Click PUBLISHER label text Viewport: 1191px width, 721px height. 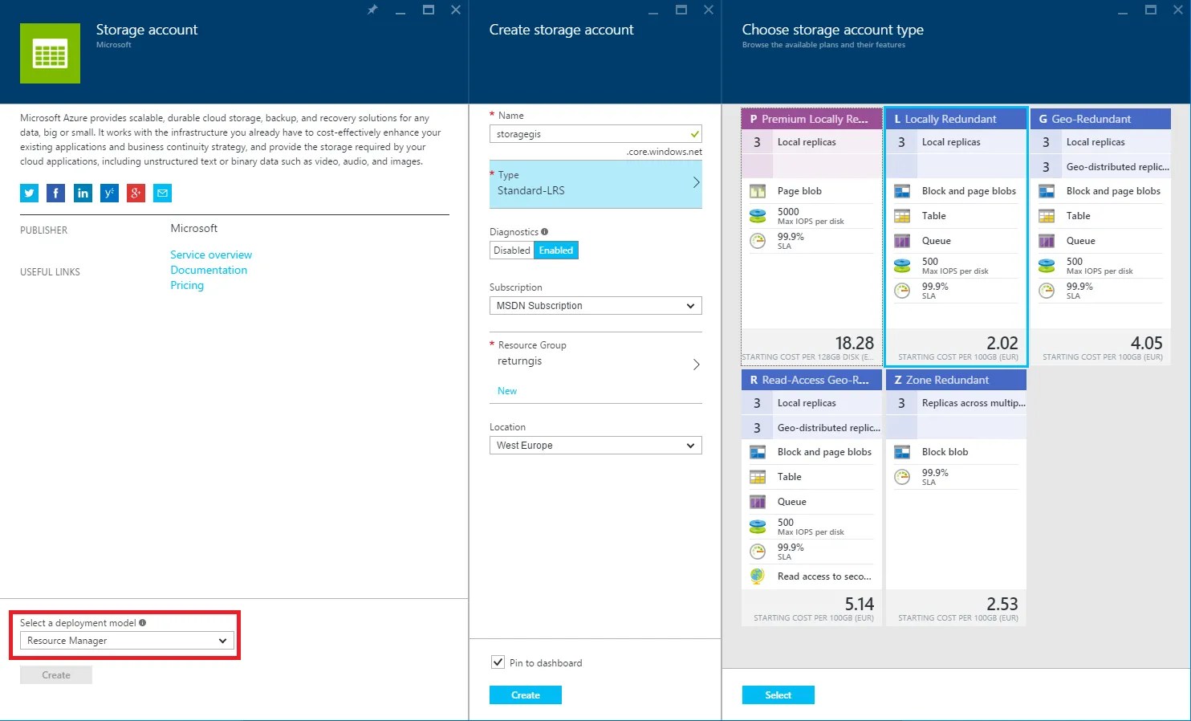point(44,230)
